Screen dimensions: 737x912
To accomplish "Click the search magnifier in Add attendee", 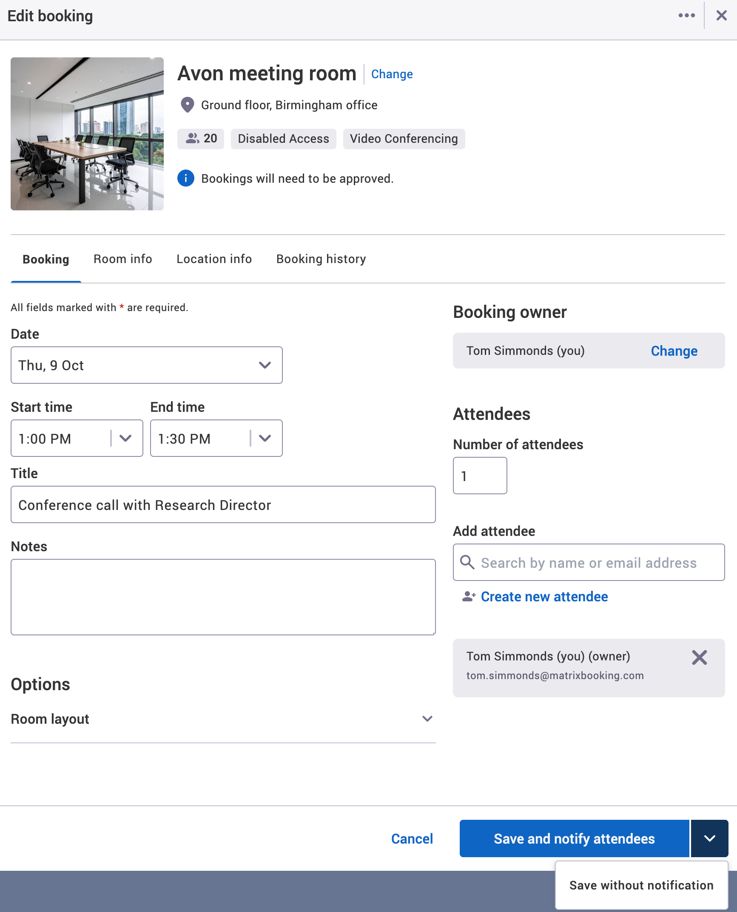I will click(468, 562).
